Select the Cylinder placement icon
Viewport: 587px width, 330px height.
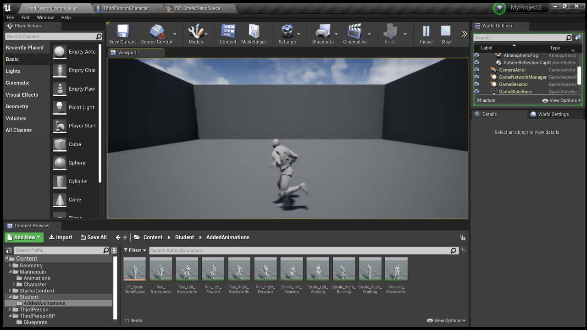coord(60,181)
